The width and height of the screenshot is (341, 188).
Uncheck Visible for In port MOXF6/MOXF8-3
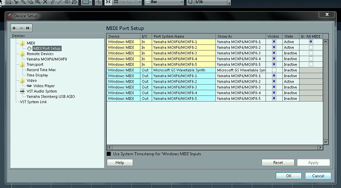(274, 53)
